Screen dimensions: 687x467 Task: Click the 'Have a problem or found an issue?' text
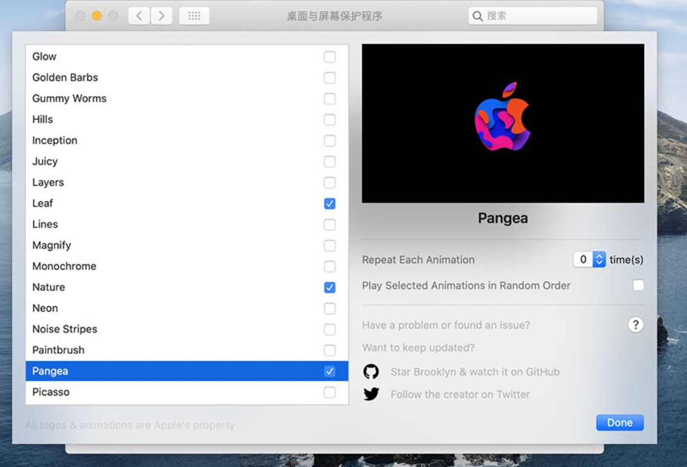[446, 325]
